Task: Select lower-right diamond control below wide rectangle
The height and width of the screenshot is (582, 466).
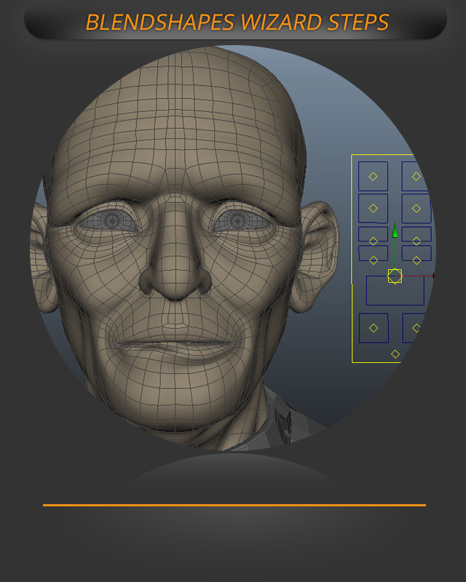Action: [x=416, y=328]
